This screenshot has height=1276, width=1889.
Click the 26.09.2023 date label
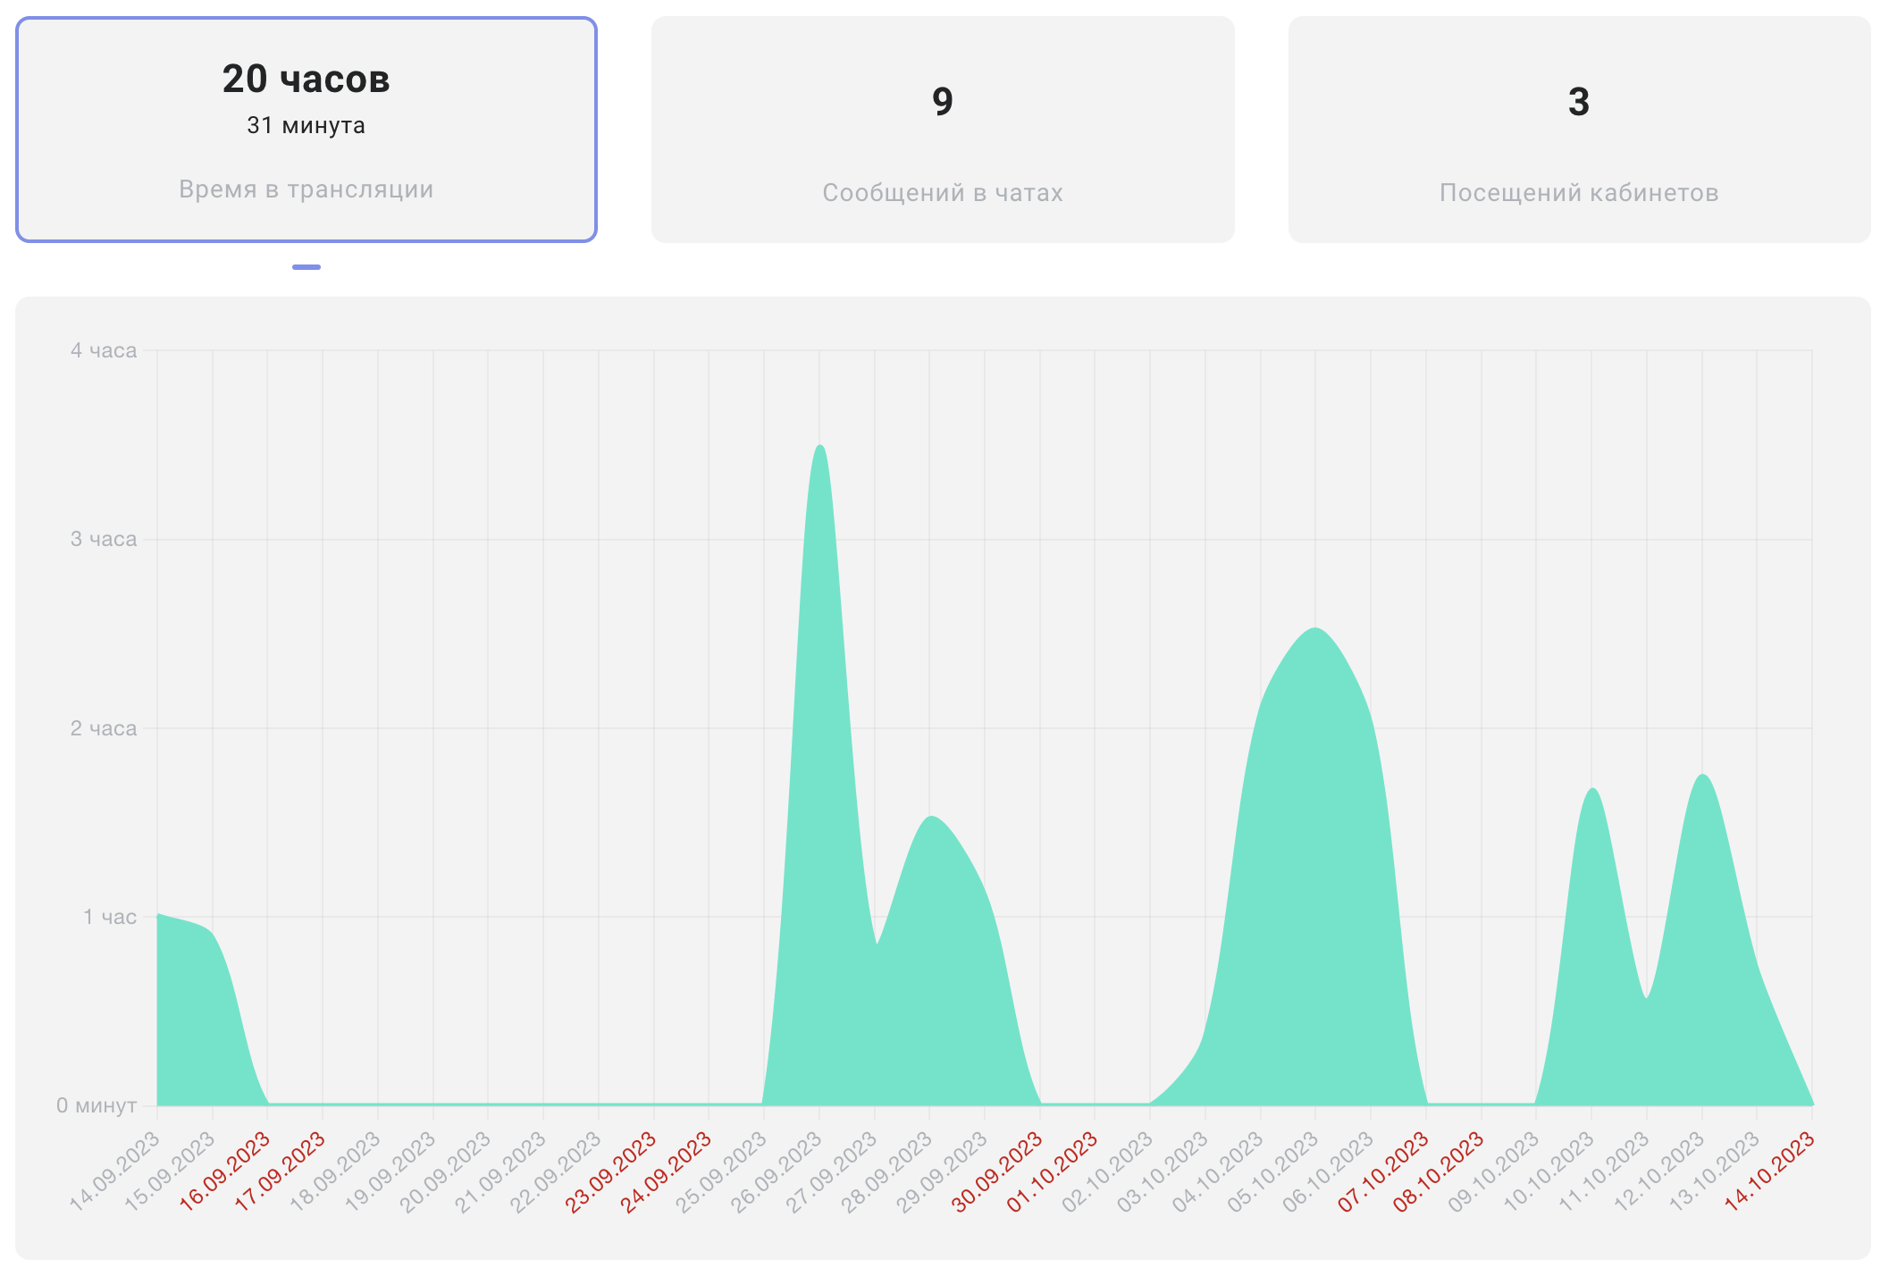coord(777,1171)
